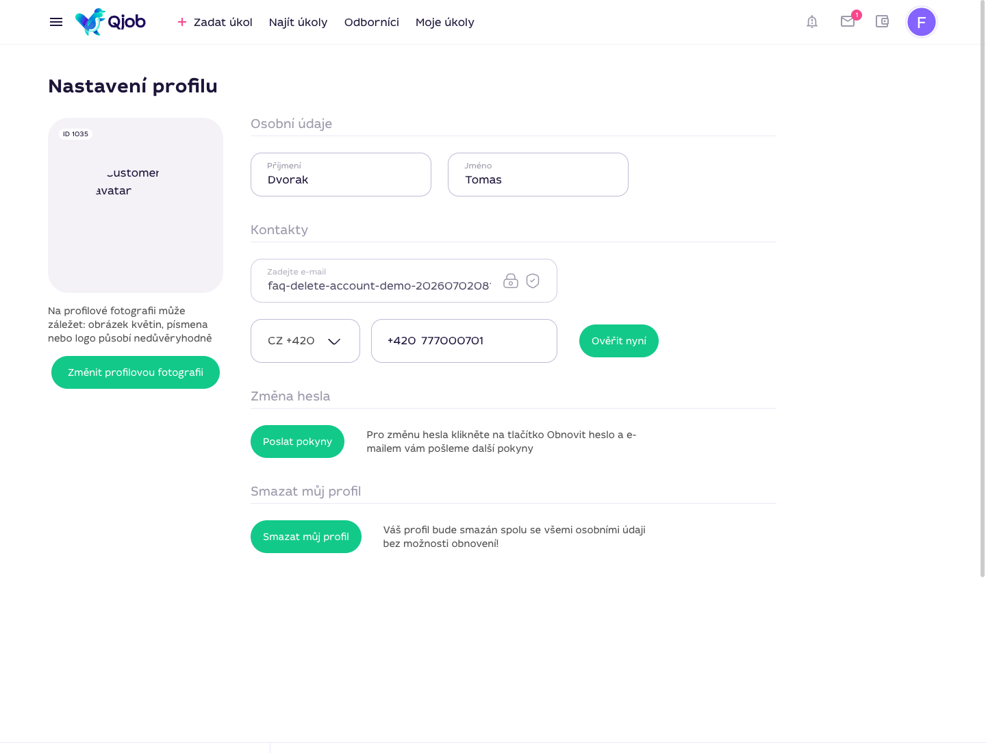Click the Smazat můj profil button
Viewport: 986px width, 753px height.
(306, 537)
